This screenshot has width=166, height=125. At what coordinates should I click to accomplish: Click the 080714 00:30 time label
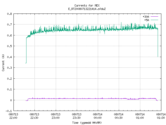(119, 116)
